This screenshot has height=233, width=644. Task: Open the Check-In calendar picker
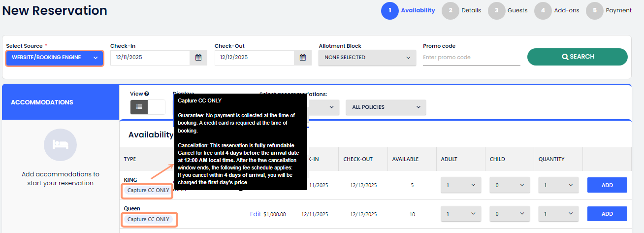tap(198, 58)
